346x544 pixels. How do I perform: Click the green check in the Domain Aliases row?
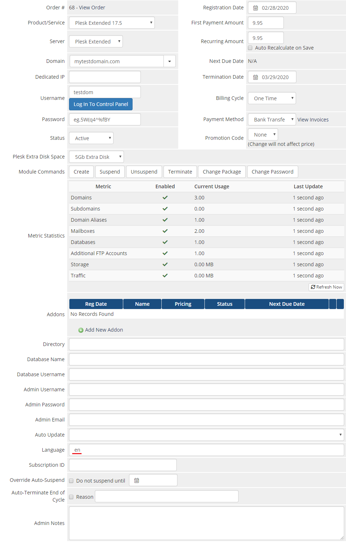pyautogui.click(x=165, y=220)
